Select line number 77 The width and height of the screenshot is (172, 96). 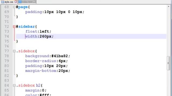pyautogui.click(x=7, y=51)
